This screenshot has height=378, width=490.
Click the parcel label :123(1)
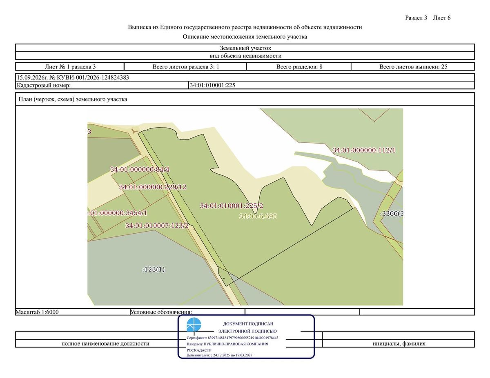point(153,270)
